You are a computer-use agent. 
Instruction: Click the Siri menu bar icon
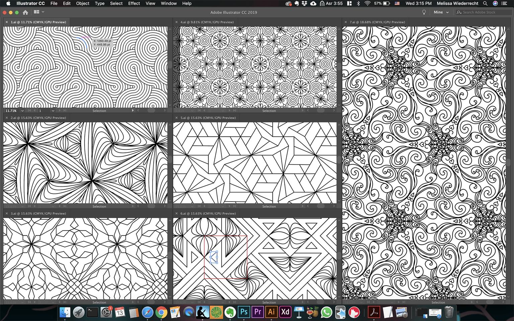point(495,3)
